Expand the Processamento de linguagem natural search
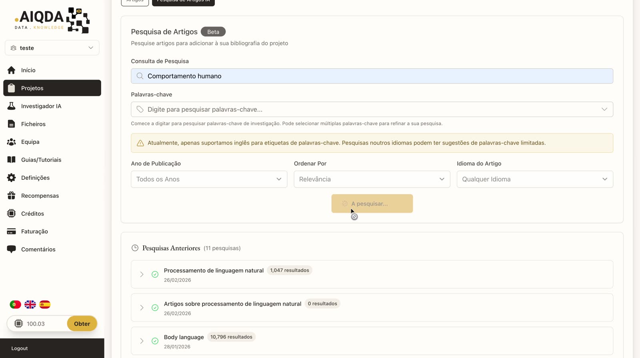 [x=142, y=274]
